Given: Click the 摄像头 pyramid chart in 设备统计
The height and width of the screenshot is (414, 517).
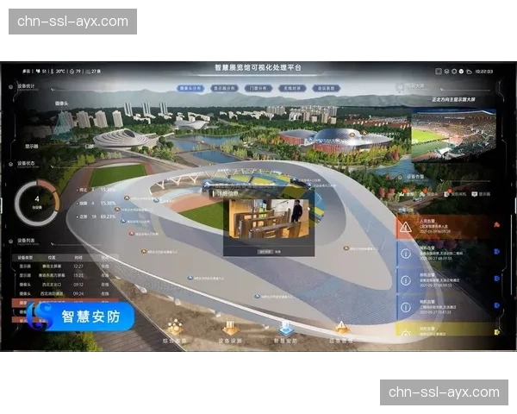Looking at the screenshot, I should [63, 123].
